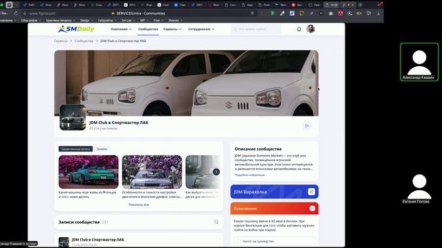Collapse the Голосование poll panel

[312, 208]
